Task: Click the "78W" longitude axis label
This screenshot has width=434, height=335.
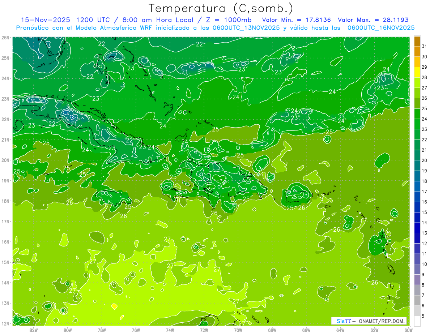Action: 102,330
